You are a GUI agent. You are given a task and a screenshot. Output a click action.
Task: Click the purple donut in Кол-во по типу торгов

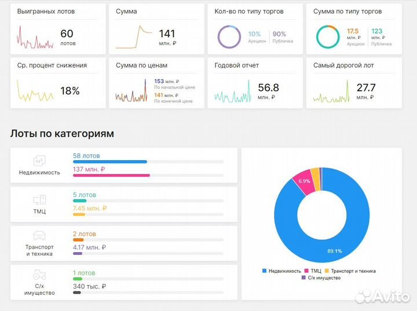coord(229,37)
